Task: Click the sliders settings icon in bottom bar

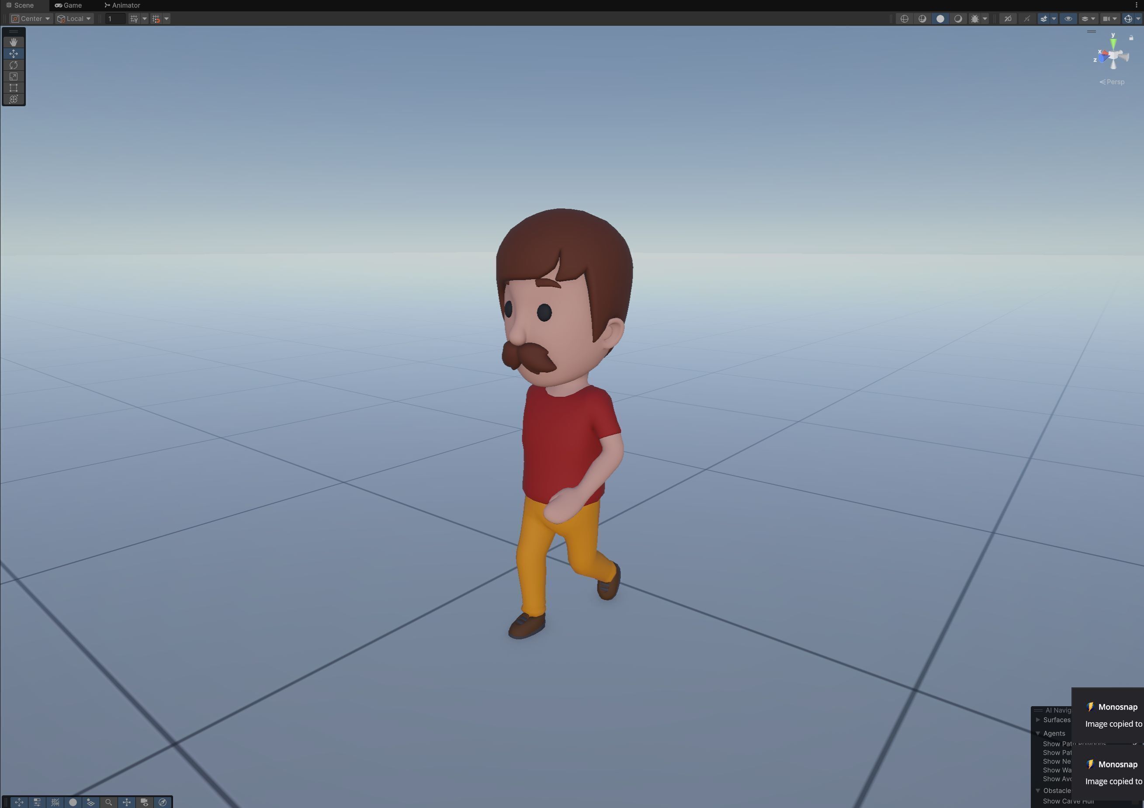Action: (37, 802)
